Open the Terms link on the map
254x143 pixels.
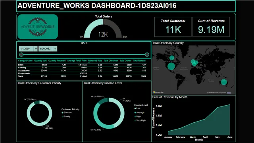click(x=229, y=93)
